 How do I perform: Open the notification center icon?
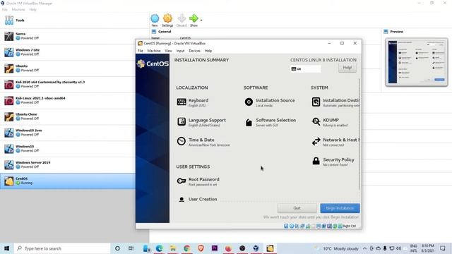(x=443, y=248)
